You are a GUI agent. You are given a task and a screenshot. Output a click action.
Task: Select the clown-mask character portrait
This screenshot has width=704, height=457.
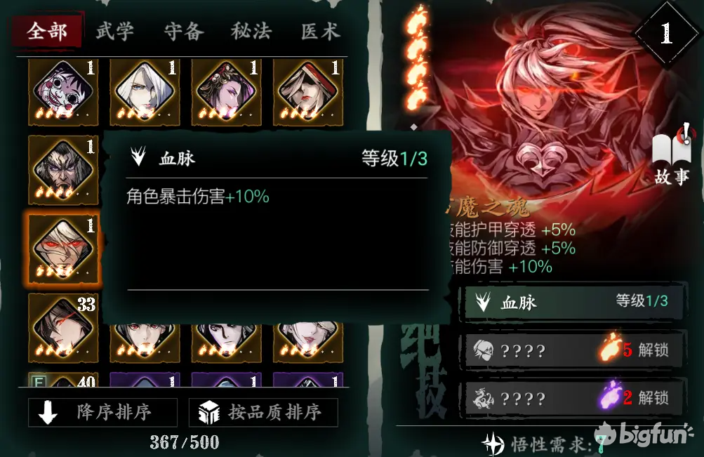point(63,93)
